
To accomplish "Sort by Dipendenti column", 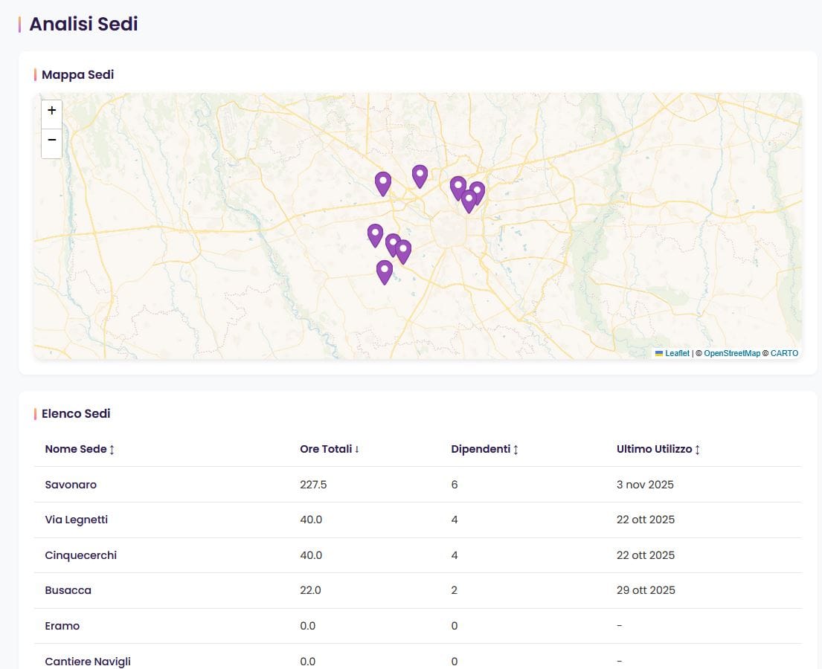I will 484,449.
